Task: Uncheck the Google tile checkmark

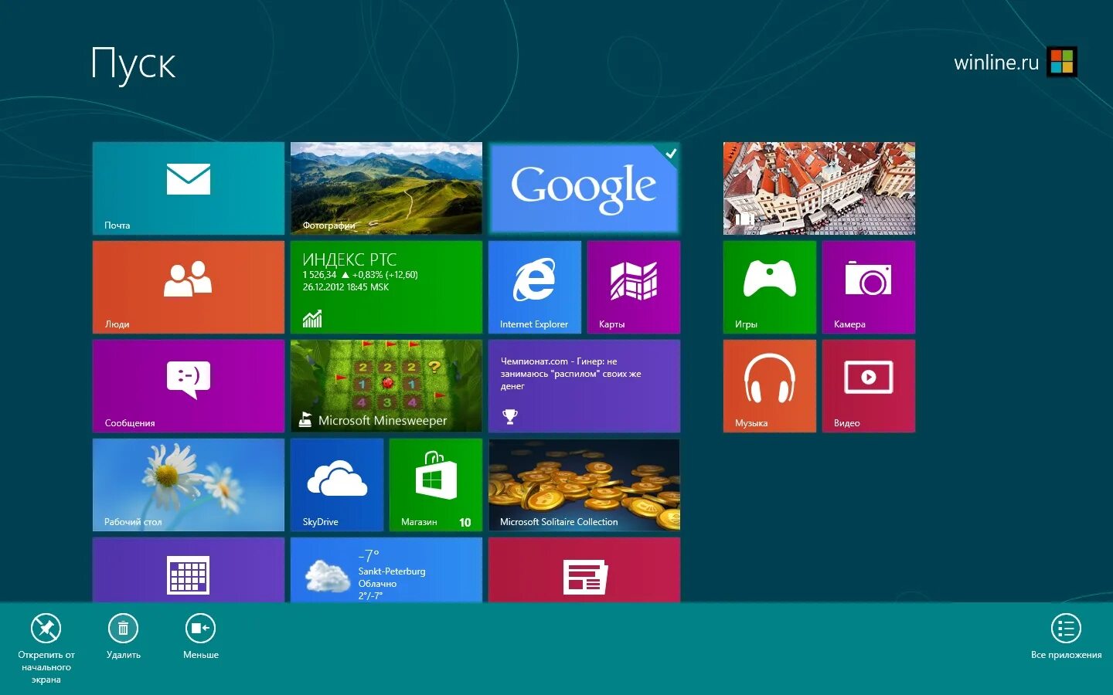Action: (671, 153)
